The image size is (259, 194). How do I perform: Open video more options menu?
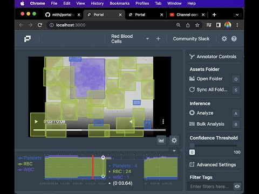[x=163, y=122]
